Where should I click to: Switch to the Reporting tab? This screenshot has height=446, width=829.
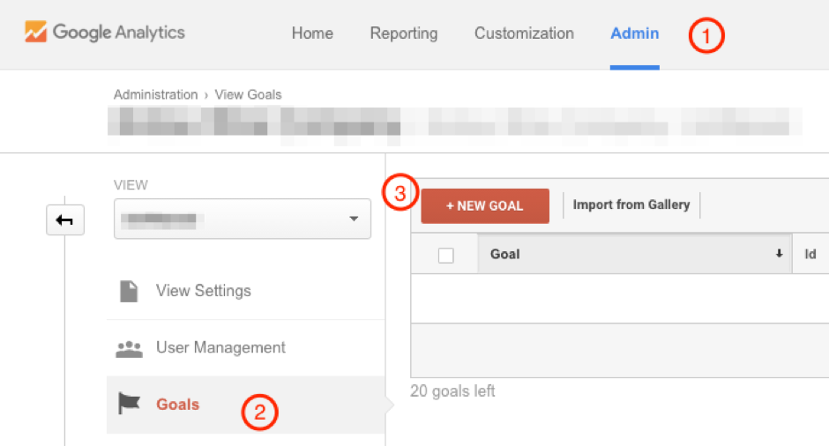tap(403, 33)
